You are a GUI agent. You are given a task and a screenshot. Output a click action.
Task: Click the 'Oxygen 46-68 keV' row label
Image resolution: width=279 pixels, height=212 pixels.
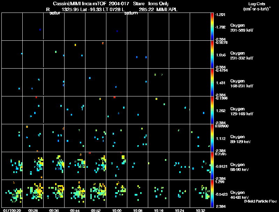240,195
